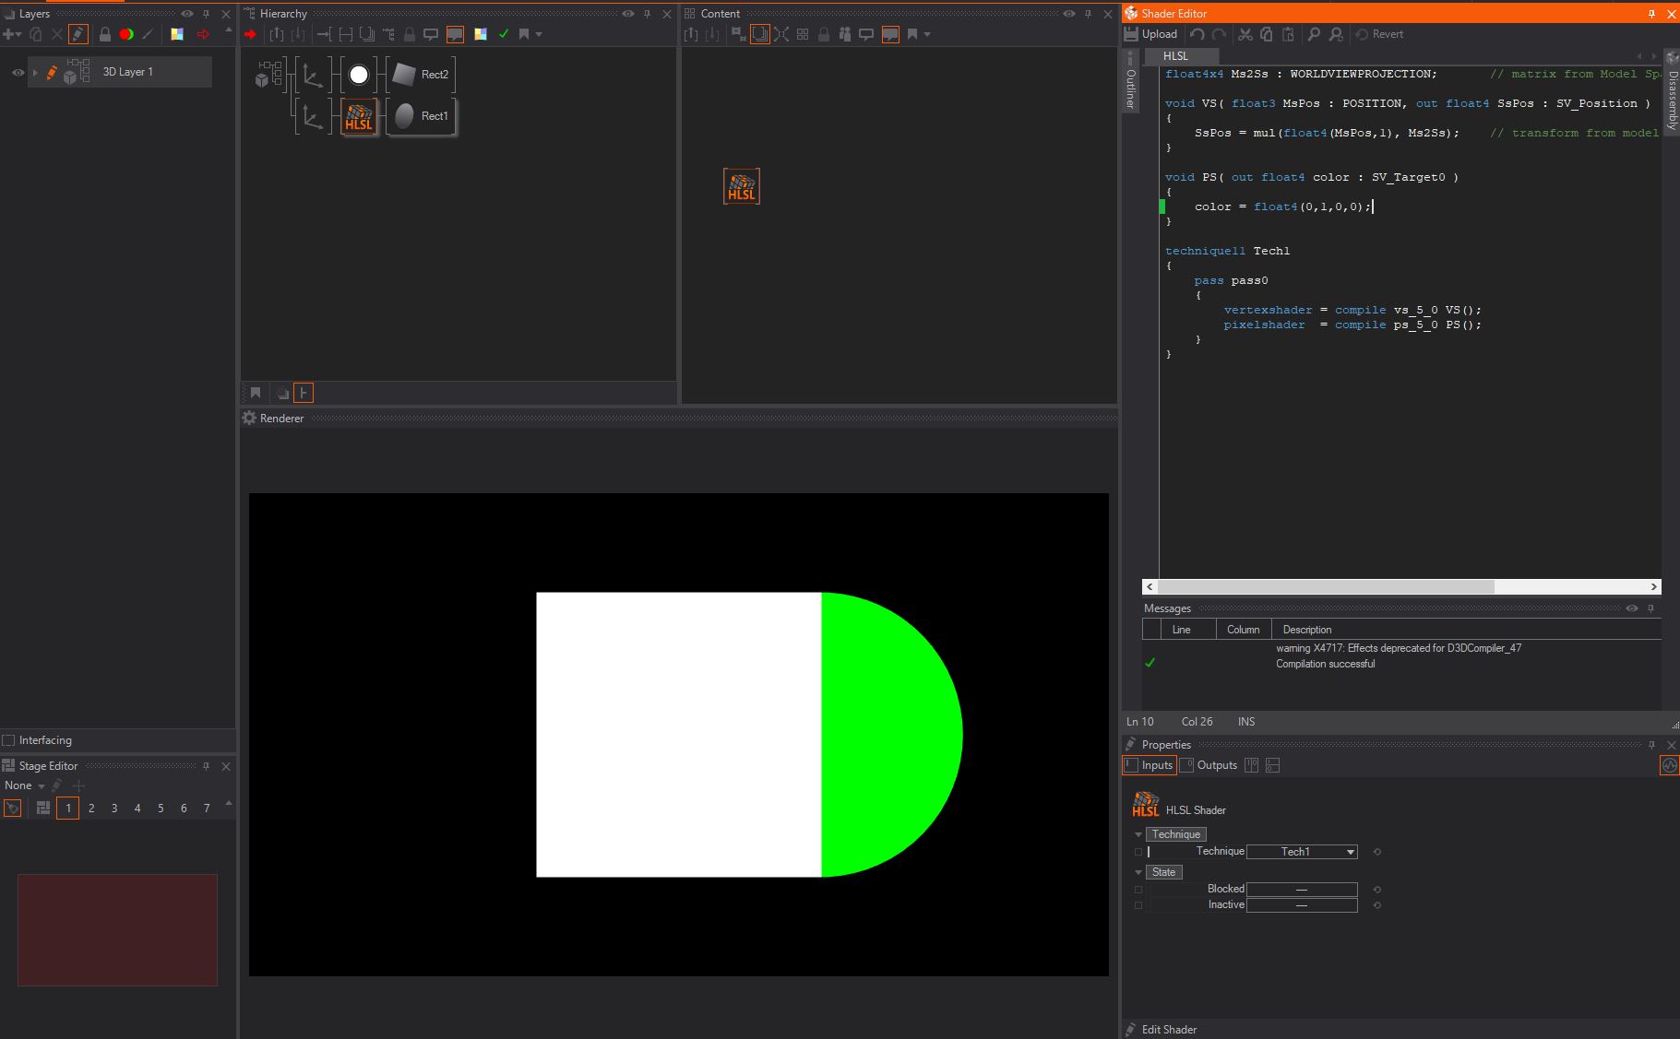The image size is (1680, 1039).
Task: Select the HLSL node in Hierarchy
Action: (359, 117)
